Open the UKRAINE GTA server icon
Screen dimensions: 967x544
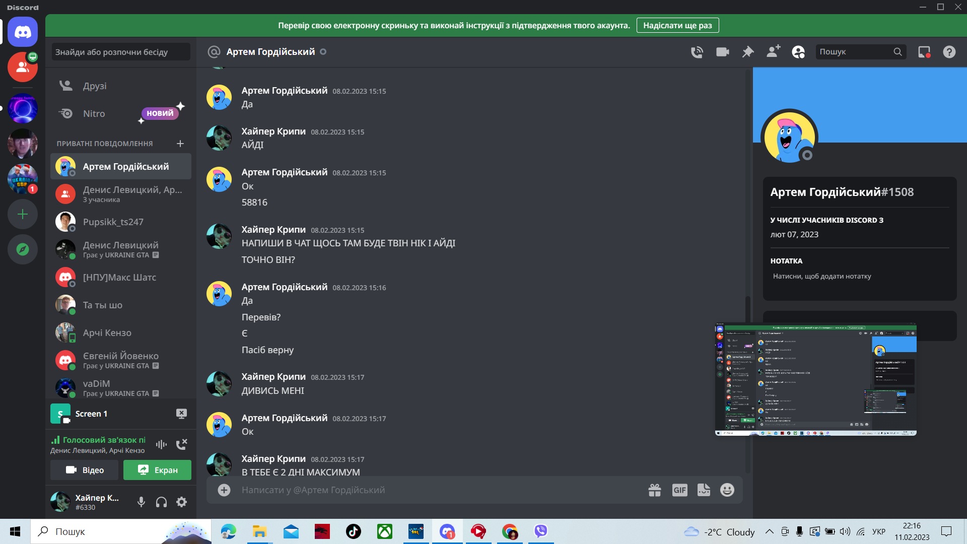[23, 179]
